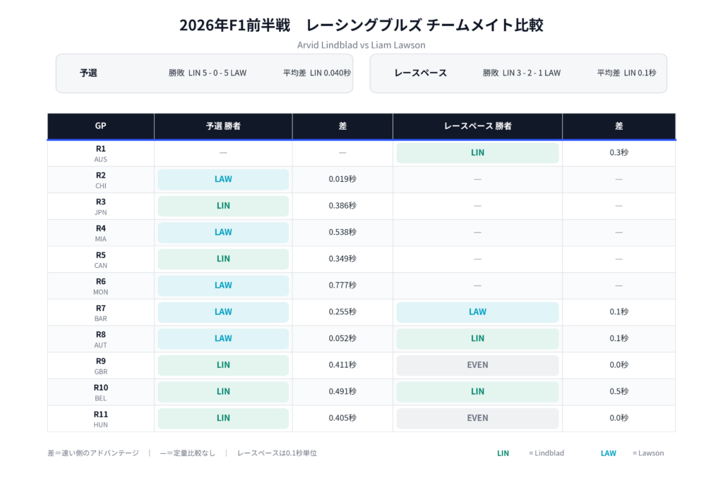This screenshot has width=723, height=492.
Task: Click the LAW qualifying badge in R4 row
Action: point(223,233)
